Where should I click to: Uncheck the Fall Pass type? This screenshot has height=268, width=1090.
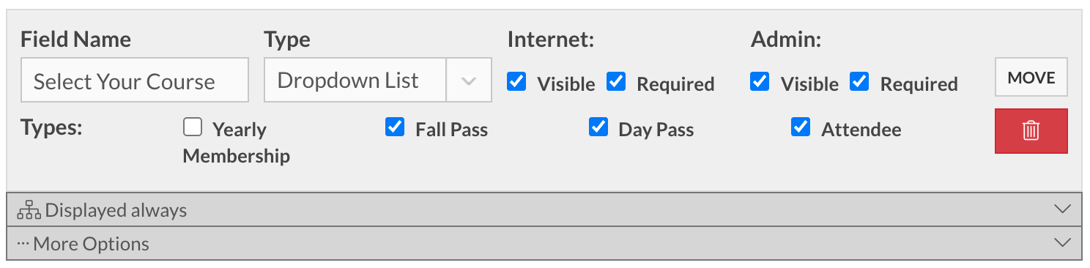(x=395, y=127)
